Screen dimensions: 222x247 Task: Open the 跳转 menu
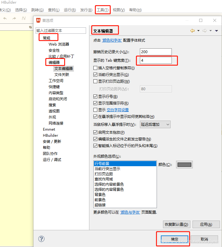37,10
